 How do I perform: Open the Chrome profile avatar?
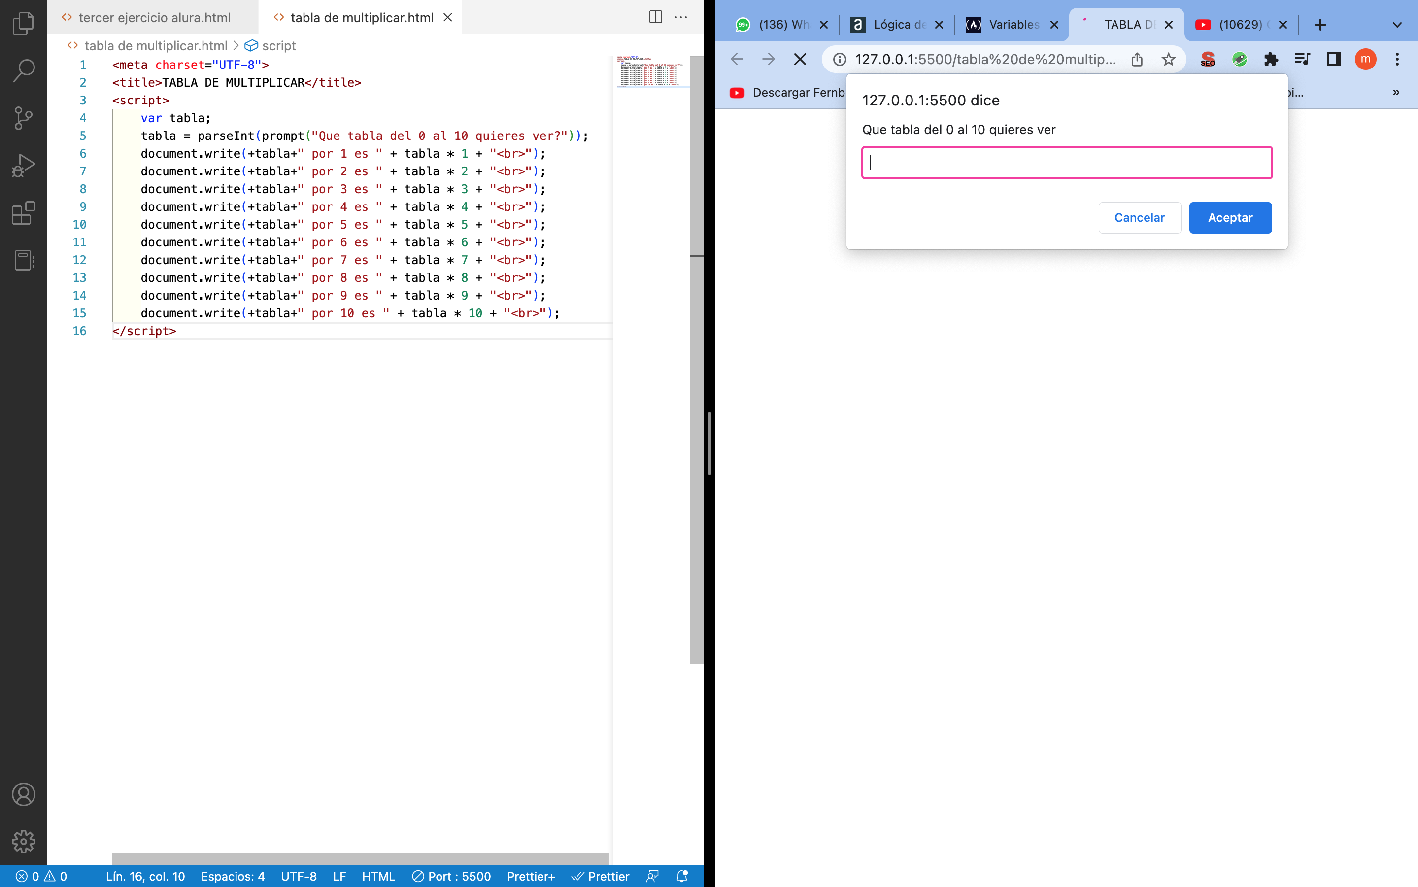coord(1365,59)
